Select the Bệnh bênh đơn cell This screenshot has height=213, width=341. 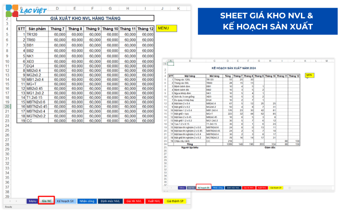[x=190, y=86]
